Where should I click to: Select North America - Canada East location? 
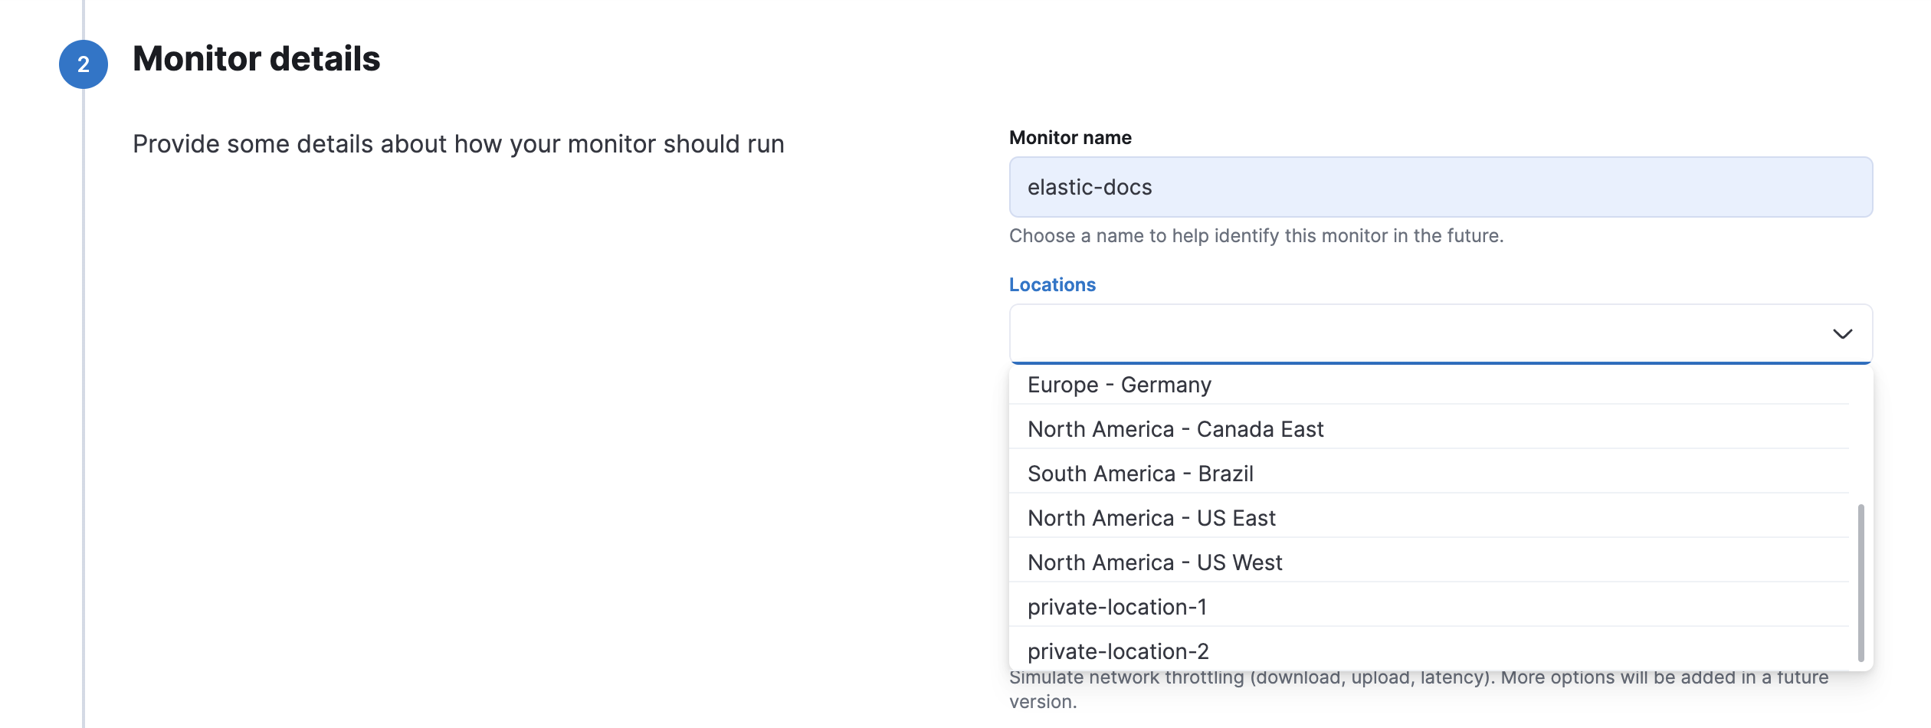(x=1175, y=429)
